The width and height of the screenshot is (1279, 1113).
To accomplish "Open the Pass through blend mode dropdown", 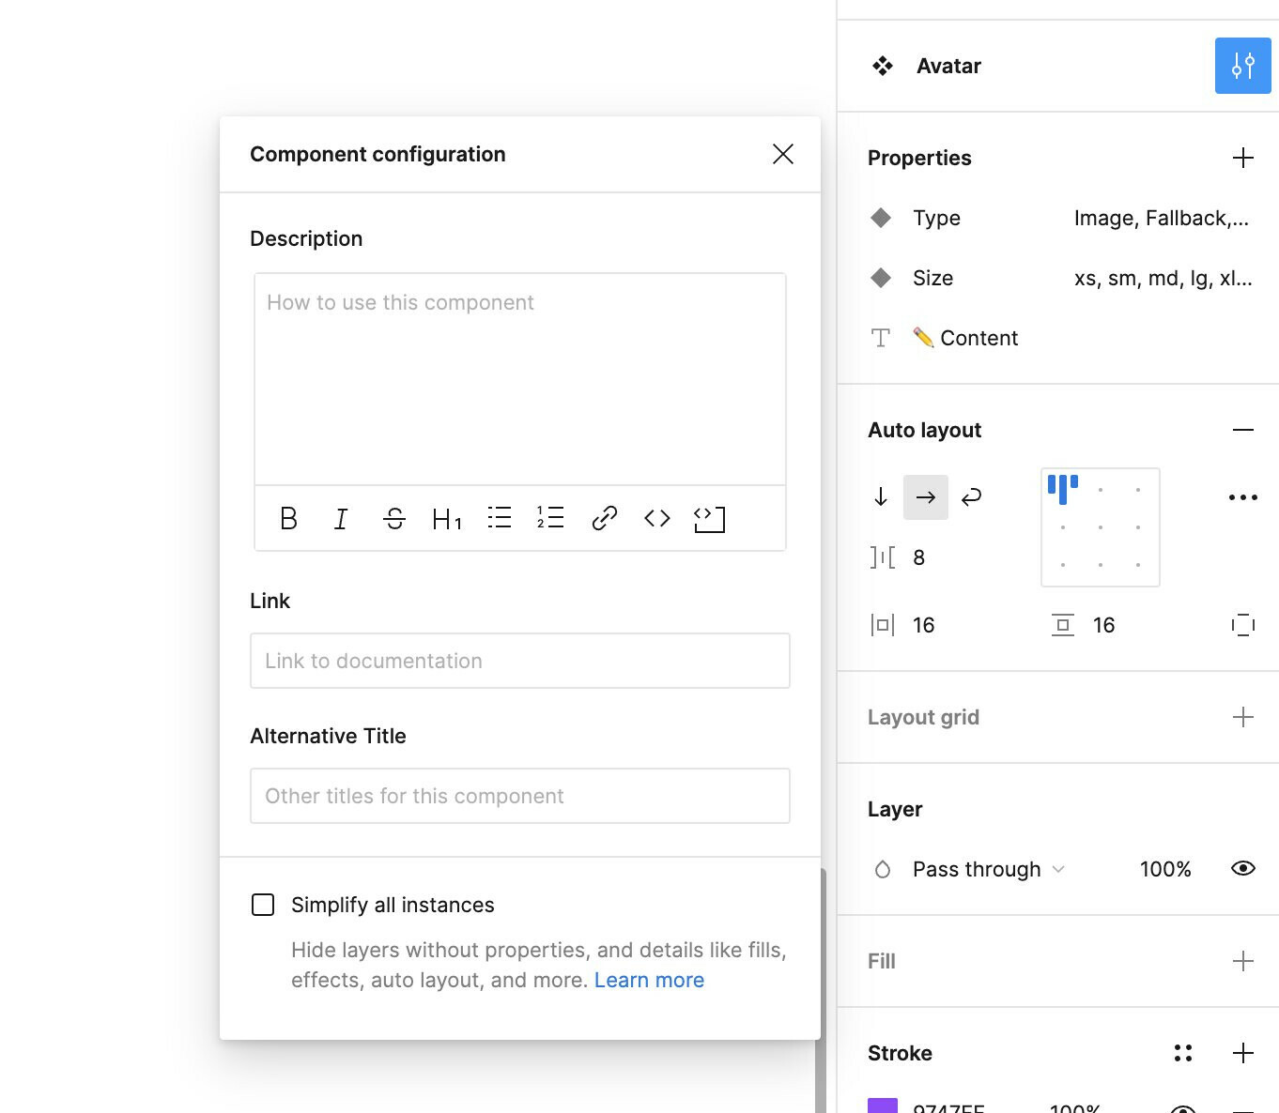I will click(989, 869).
